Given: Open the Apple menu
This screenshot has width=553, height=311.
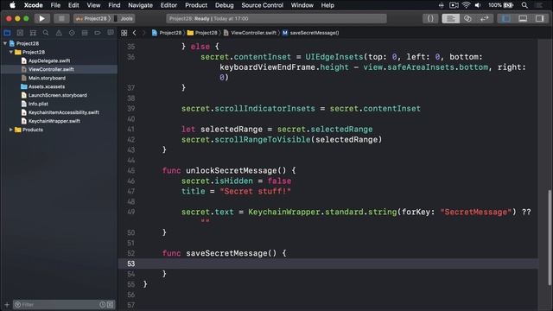Looking at the screenshot, I should click(x=12, y=5).
